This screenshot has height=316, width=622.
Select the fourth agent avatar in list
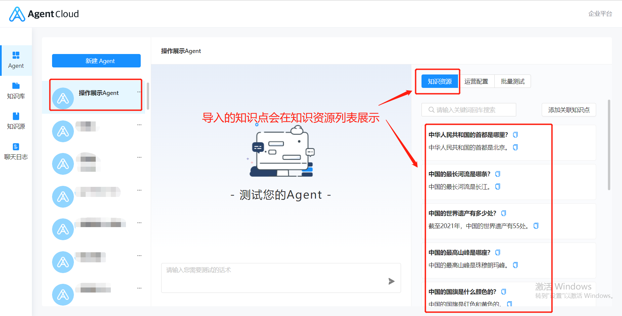pyautogui.click(x=63, y=197)
